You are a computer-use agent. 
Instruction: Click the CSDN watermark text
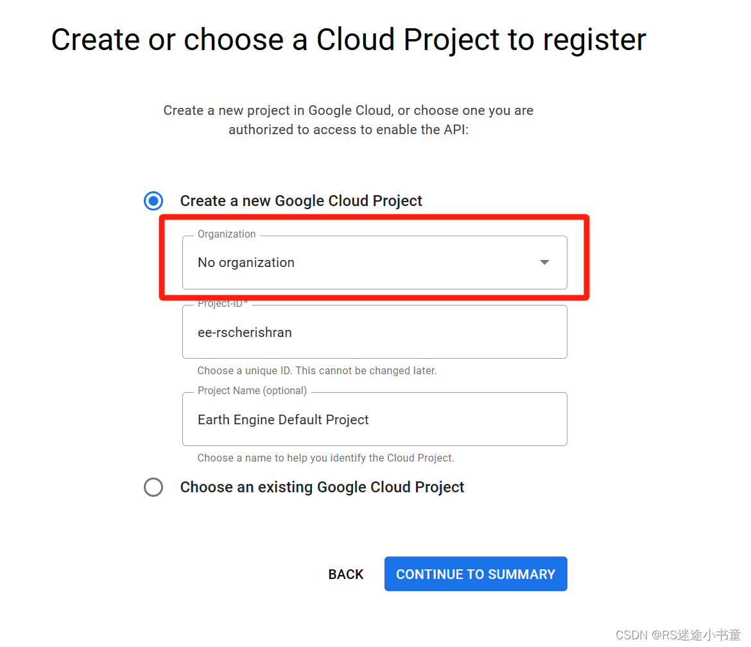click(x=678, y=635)
